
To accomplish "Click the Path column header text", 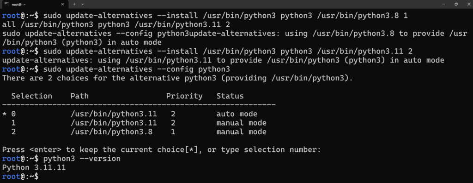I will tap(79, 96).
